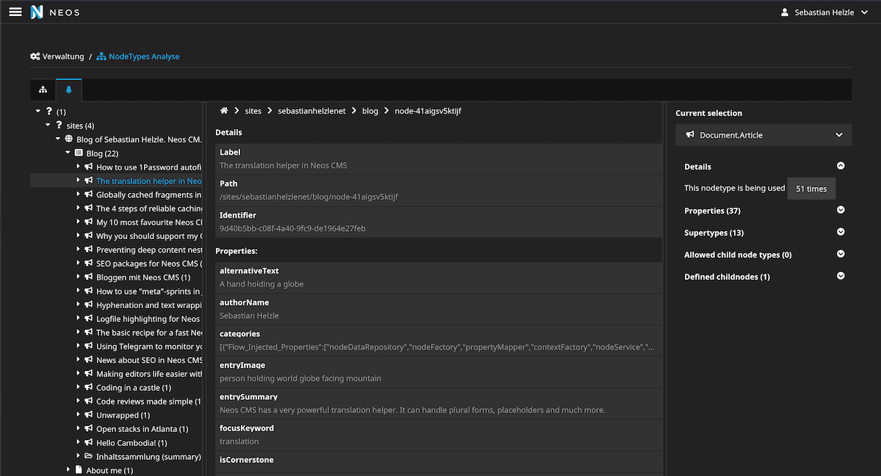Select 'News about SEO in Neos CMS' item
This screenshot has height=476, width=881.
click(x=149, y=360)
